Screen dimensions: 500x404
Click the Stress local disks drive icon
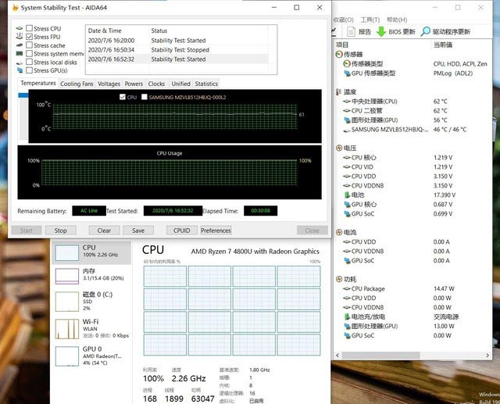[20, 63]
